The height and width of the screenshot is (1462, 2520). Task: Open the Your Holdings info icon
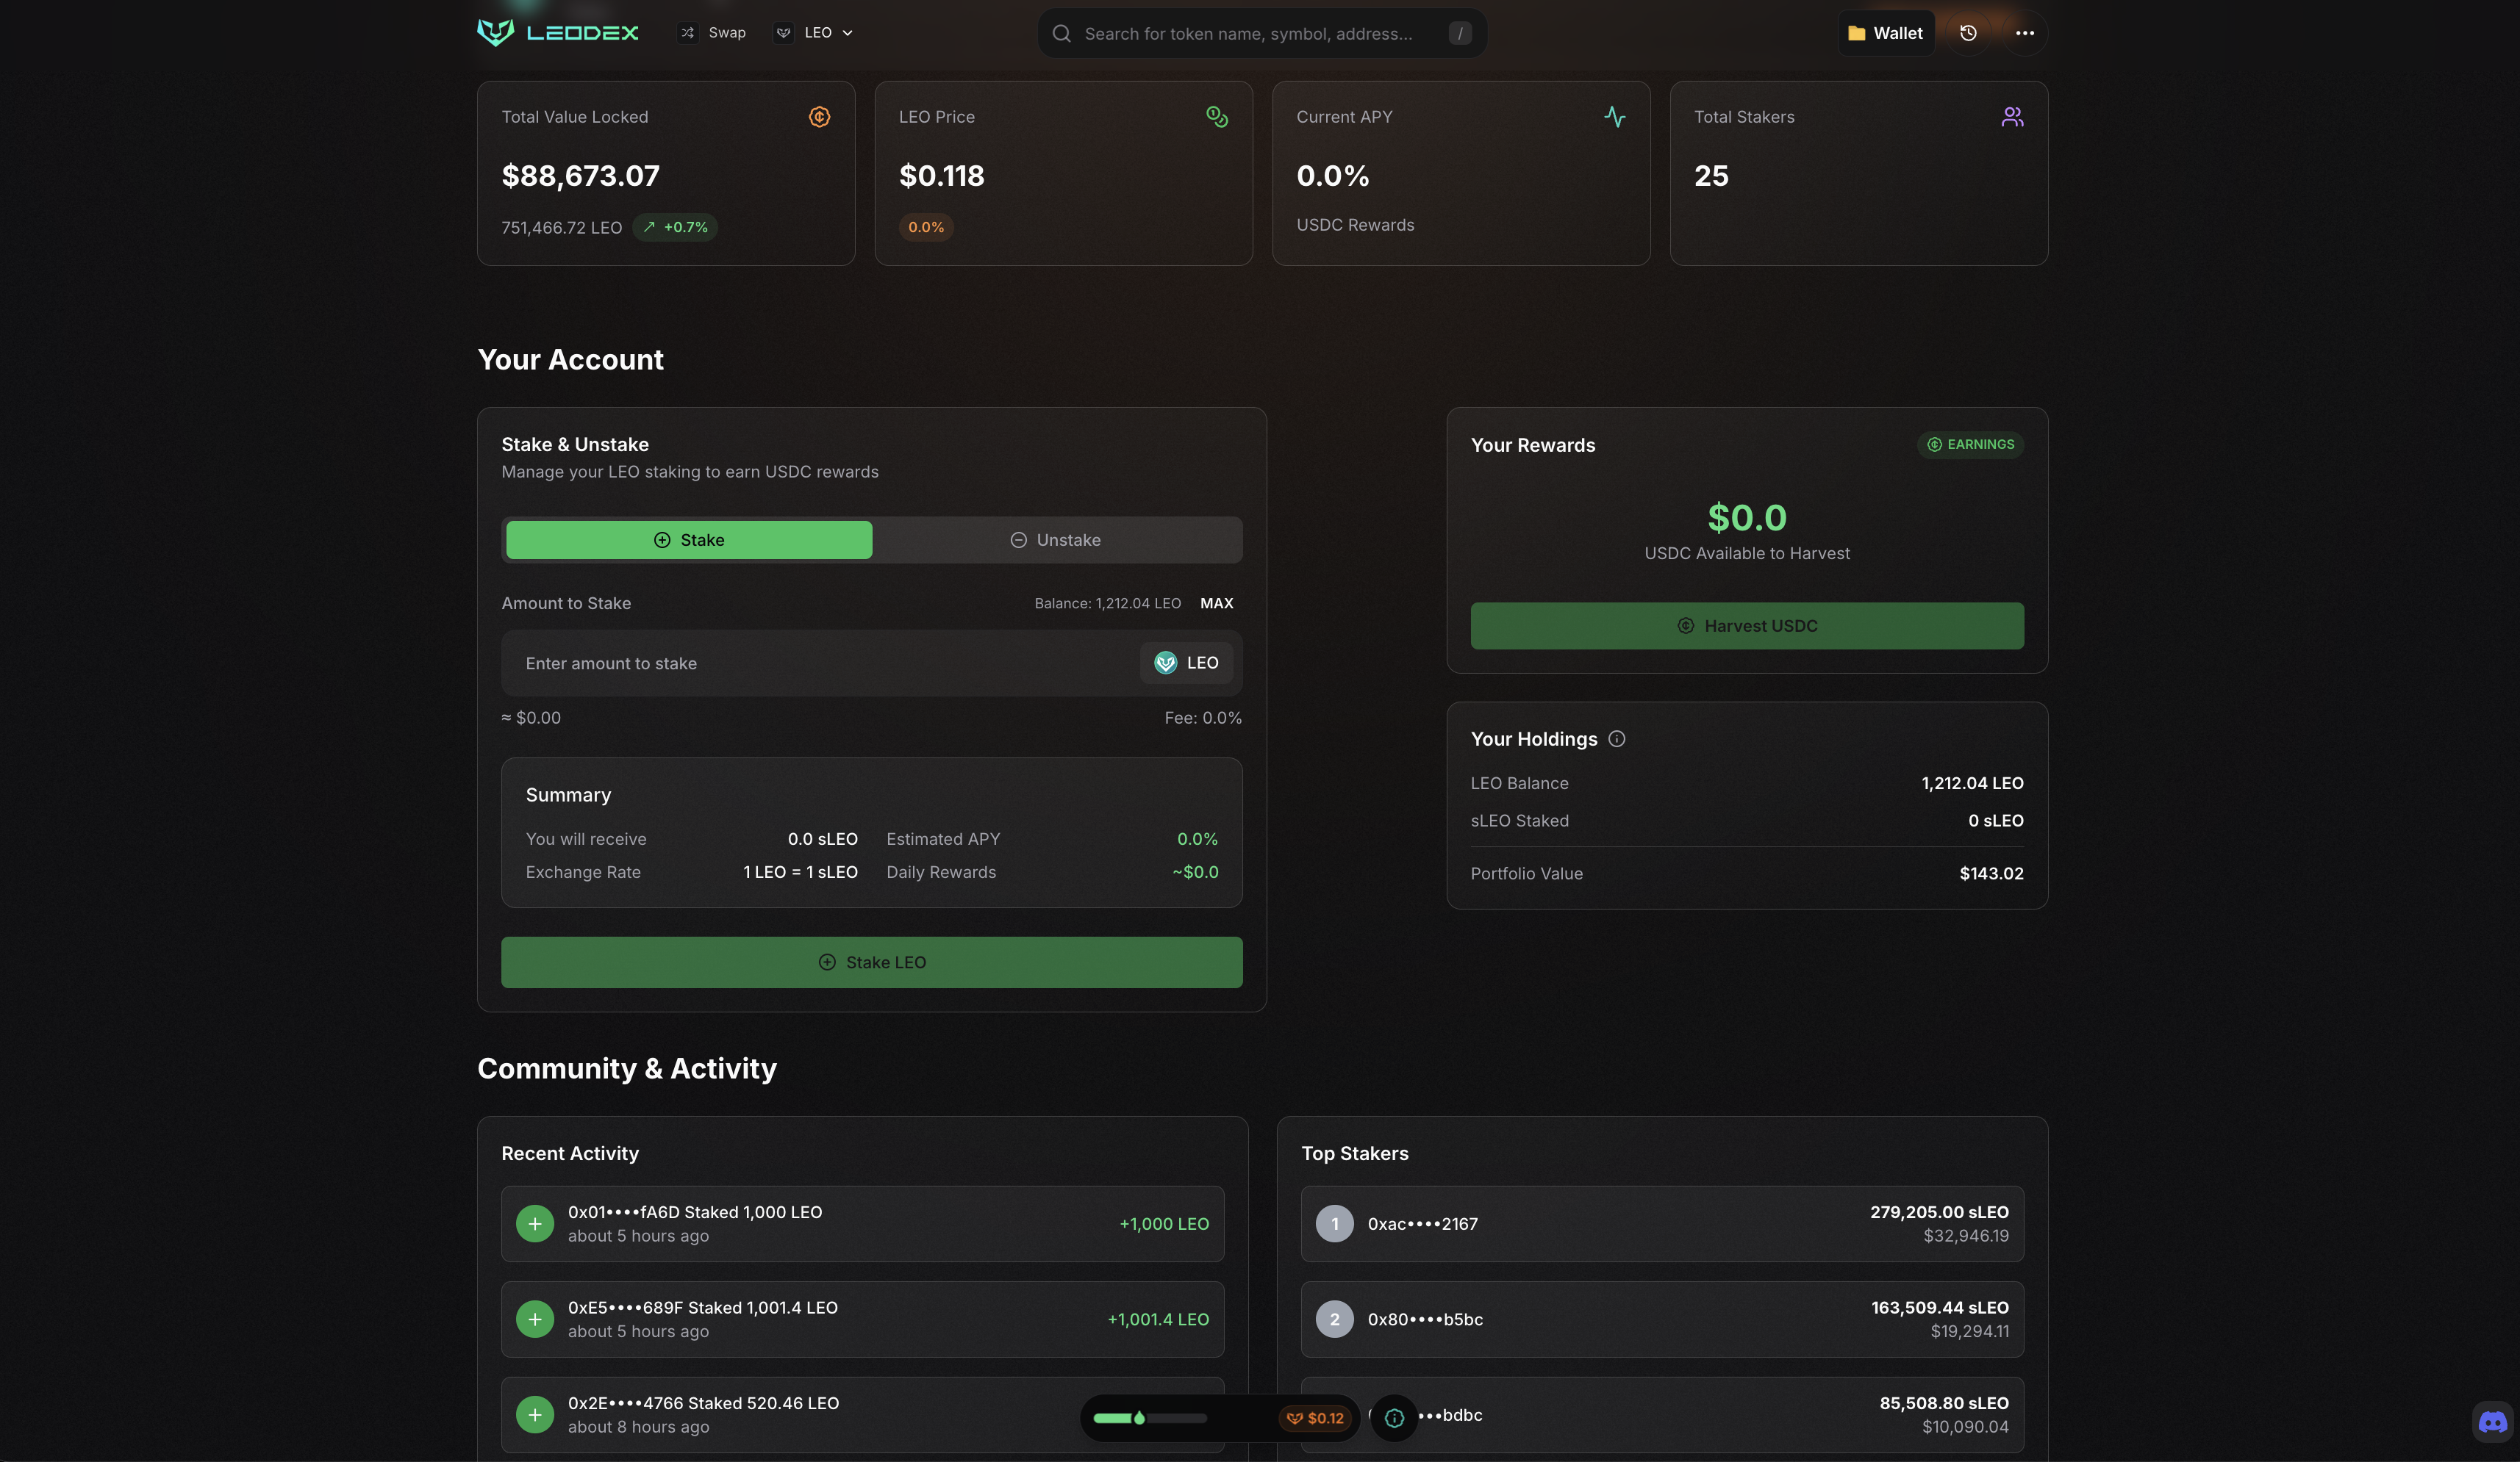(1616, 740)
